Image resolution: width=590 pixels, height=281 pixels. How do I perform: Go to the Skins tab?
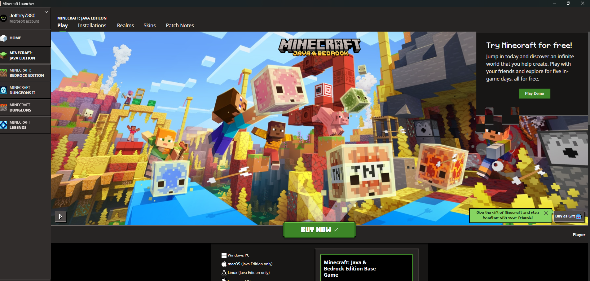tap(150, 25)
